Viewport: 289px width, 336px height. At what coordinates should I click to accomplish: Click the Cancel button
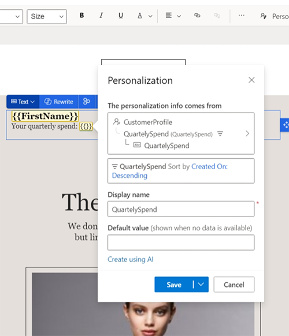(x=234, y=285)
